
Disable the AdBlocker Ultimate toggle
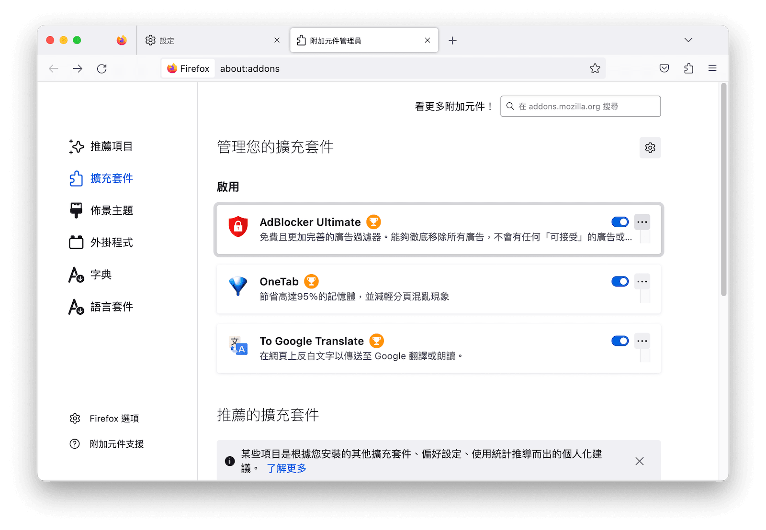pos(620,222)
